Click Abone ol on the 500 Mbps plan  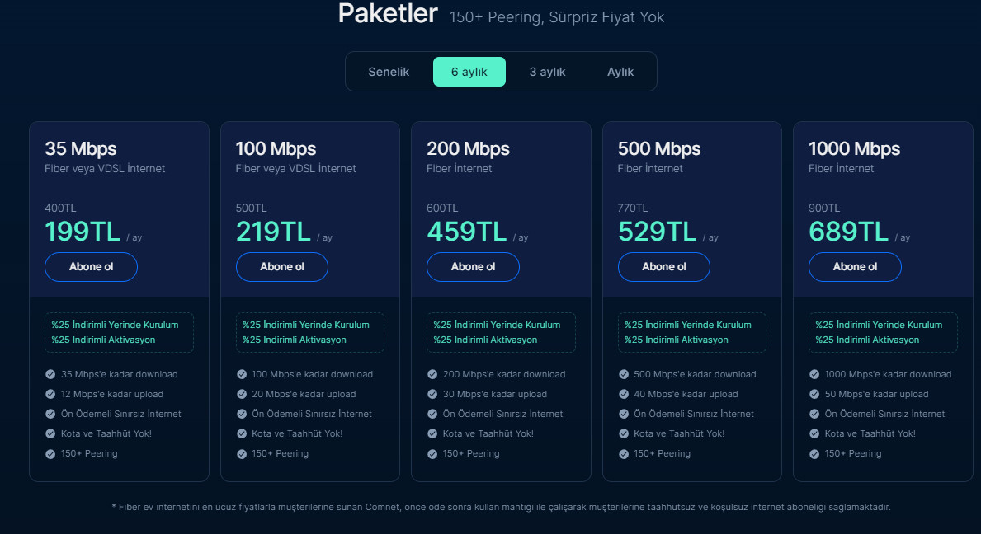pyautogui.click(x=664, y=266)
